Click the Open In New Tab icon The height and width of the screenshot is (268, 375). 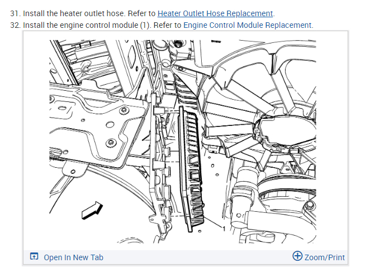(34, 256)
